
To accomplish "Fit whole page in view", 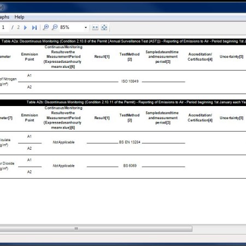I will [104, 27].
